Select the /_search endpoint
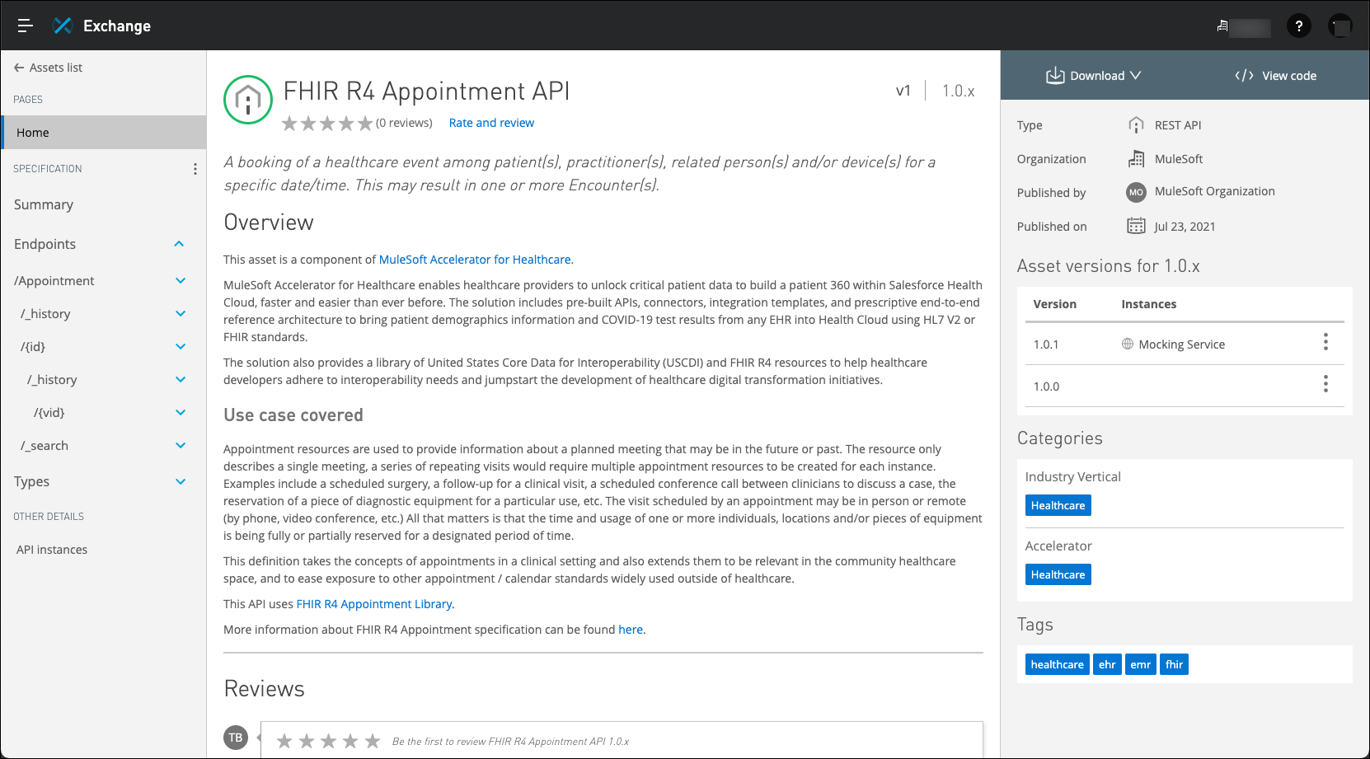Screen dimensions: 1370x759 (x=45, y=446)
